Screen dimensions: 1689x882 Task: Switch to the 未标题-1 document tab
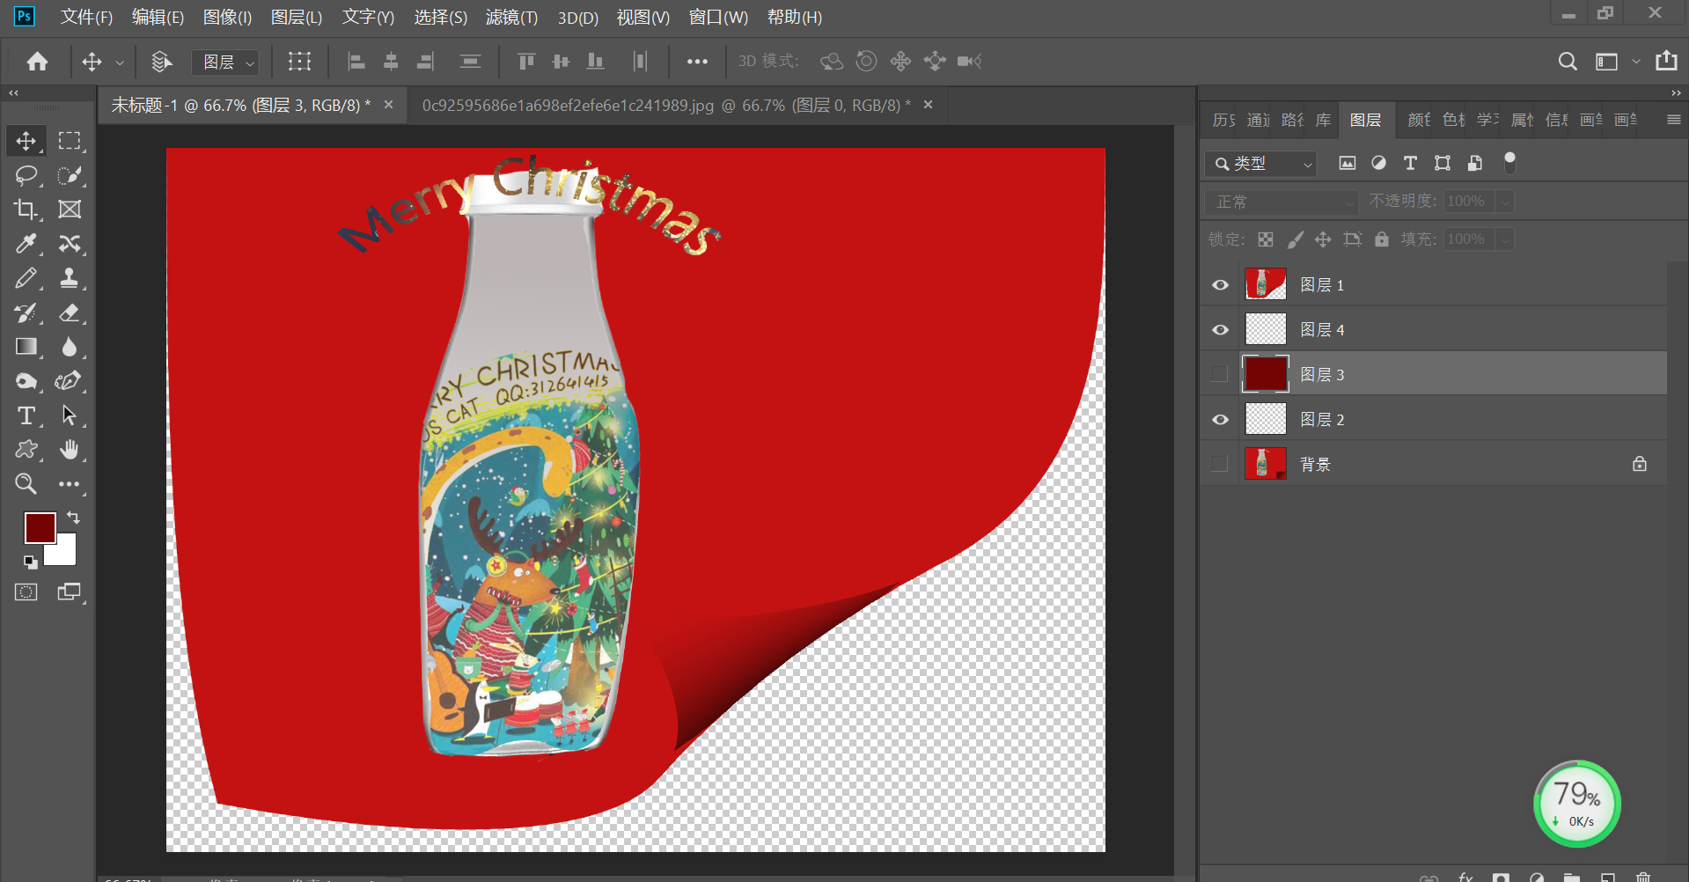pos(240,106)
